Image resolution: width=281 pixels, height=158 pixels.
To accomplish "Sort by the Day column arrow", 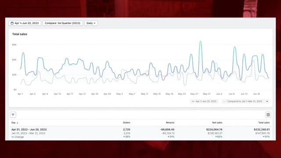I will coord(18,123).
